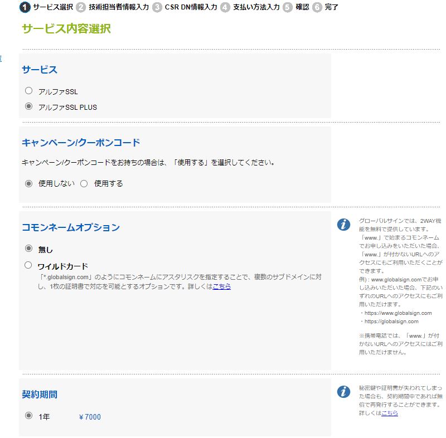Image resolution: width=446 pixels, height=438 pixels.
Task: Click the 支払い方法入力 step label
Action: [256, 7]
